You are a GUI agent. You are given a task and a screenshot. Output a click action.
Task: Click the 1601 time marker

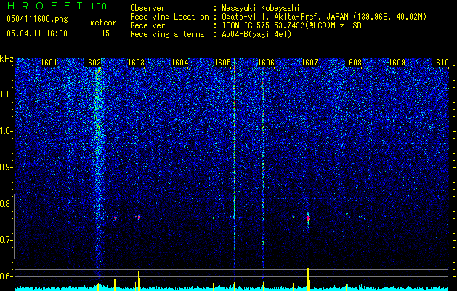coord(49,62)
